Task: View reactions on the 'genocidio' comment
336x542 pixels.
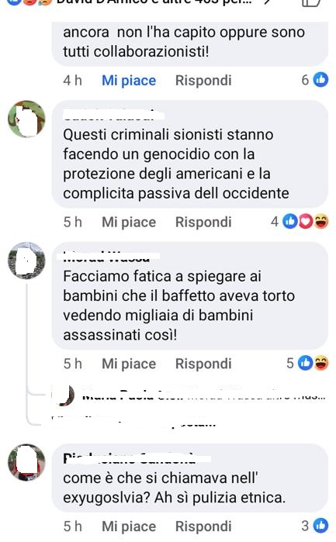Action: pos(300,222)
